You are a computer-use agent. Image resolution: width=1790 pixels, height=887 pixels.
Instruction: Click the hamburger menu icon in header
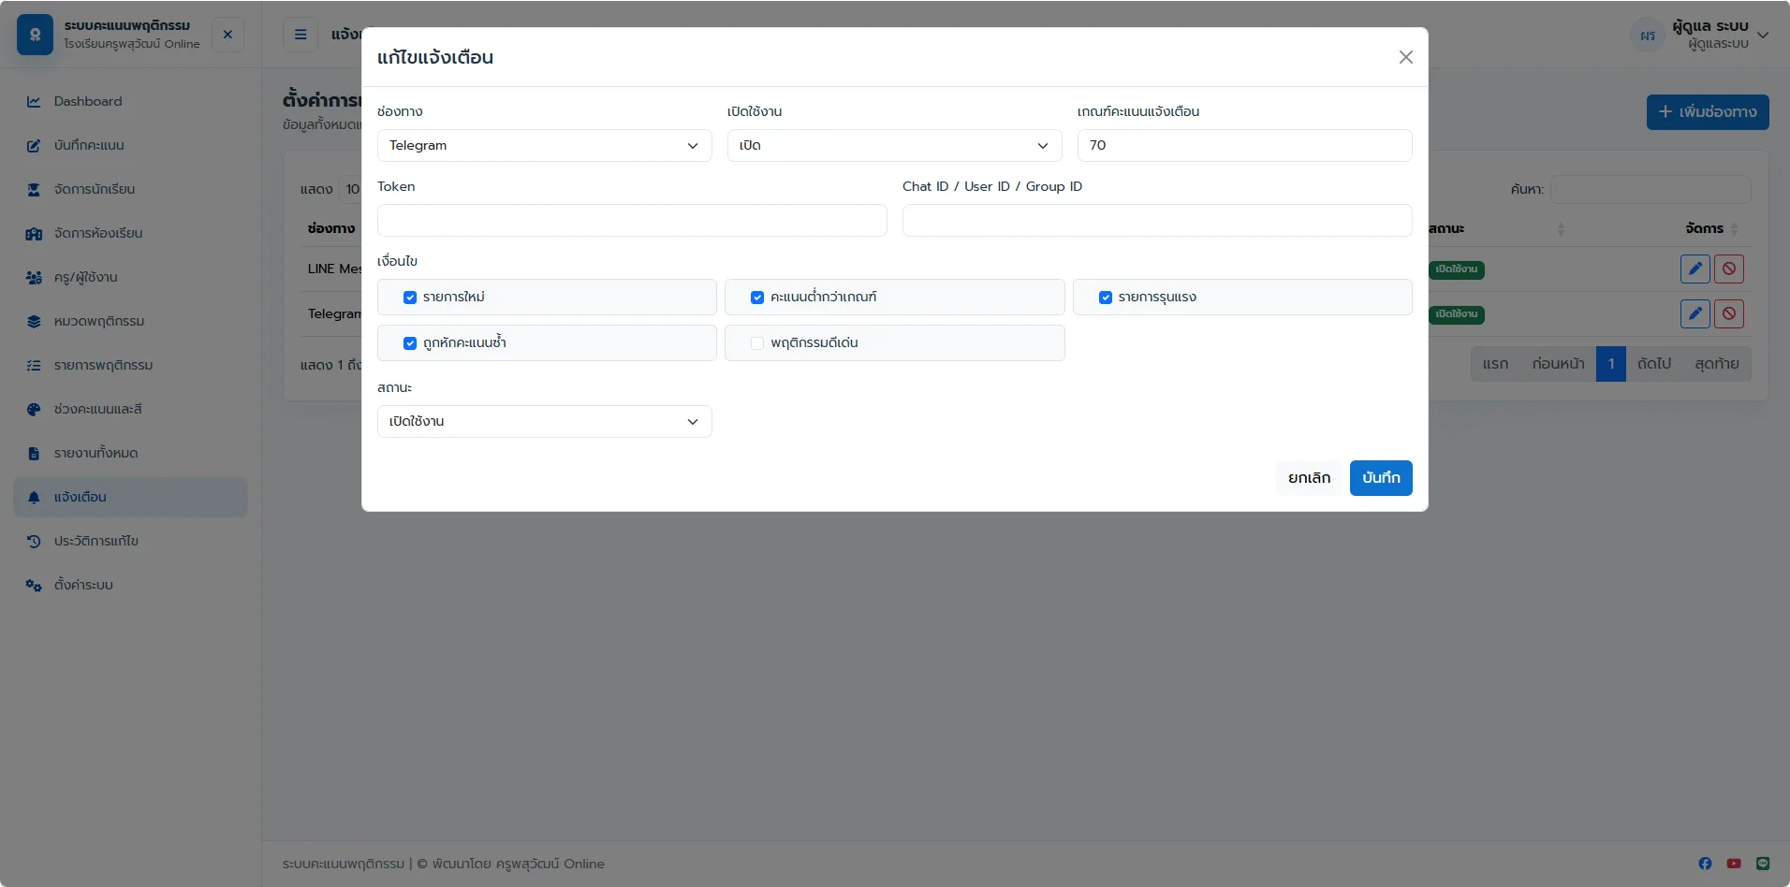tap(301, 35)
